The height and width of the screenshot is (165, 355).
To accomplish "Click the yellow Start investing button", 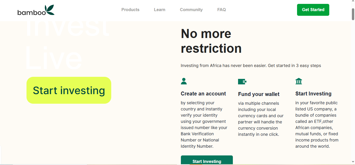I will coord(69,90).
